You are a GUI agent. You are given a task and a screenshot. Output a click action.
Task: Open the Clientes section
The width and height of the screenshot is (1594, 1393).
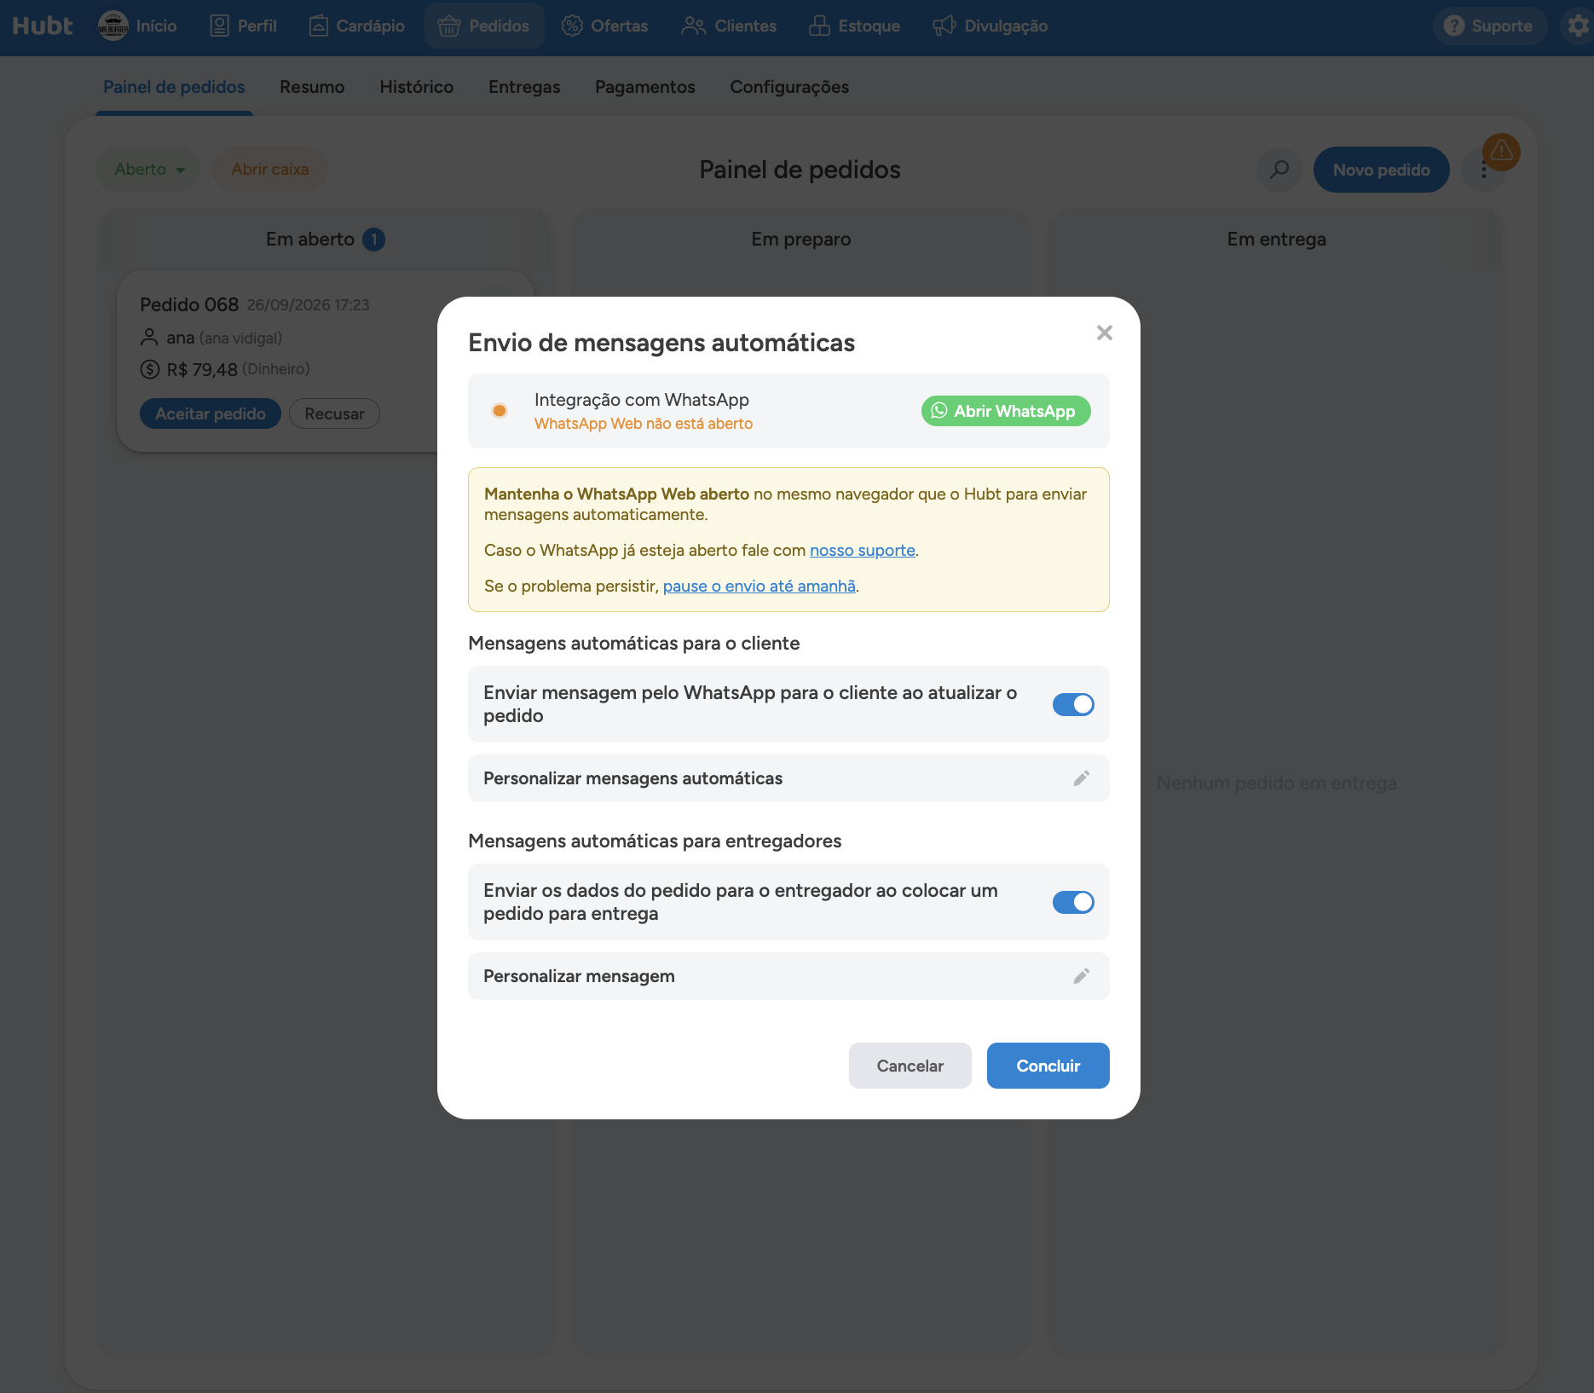coord(729,26)
